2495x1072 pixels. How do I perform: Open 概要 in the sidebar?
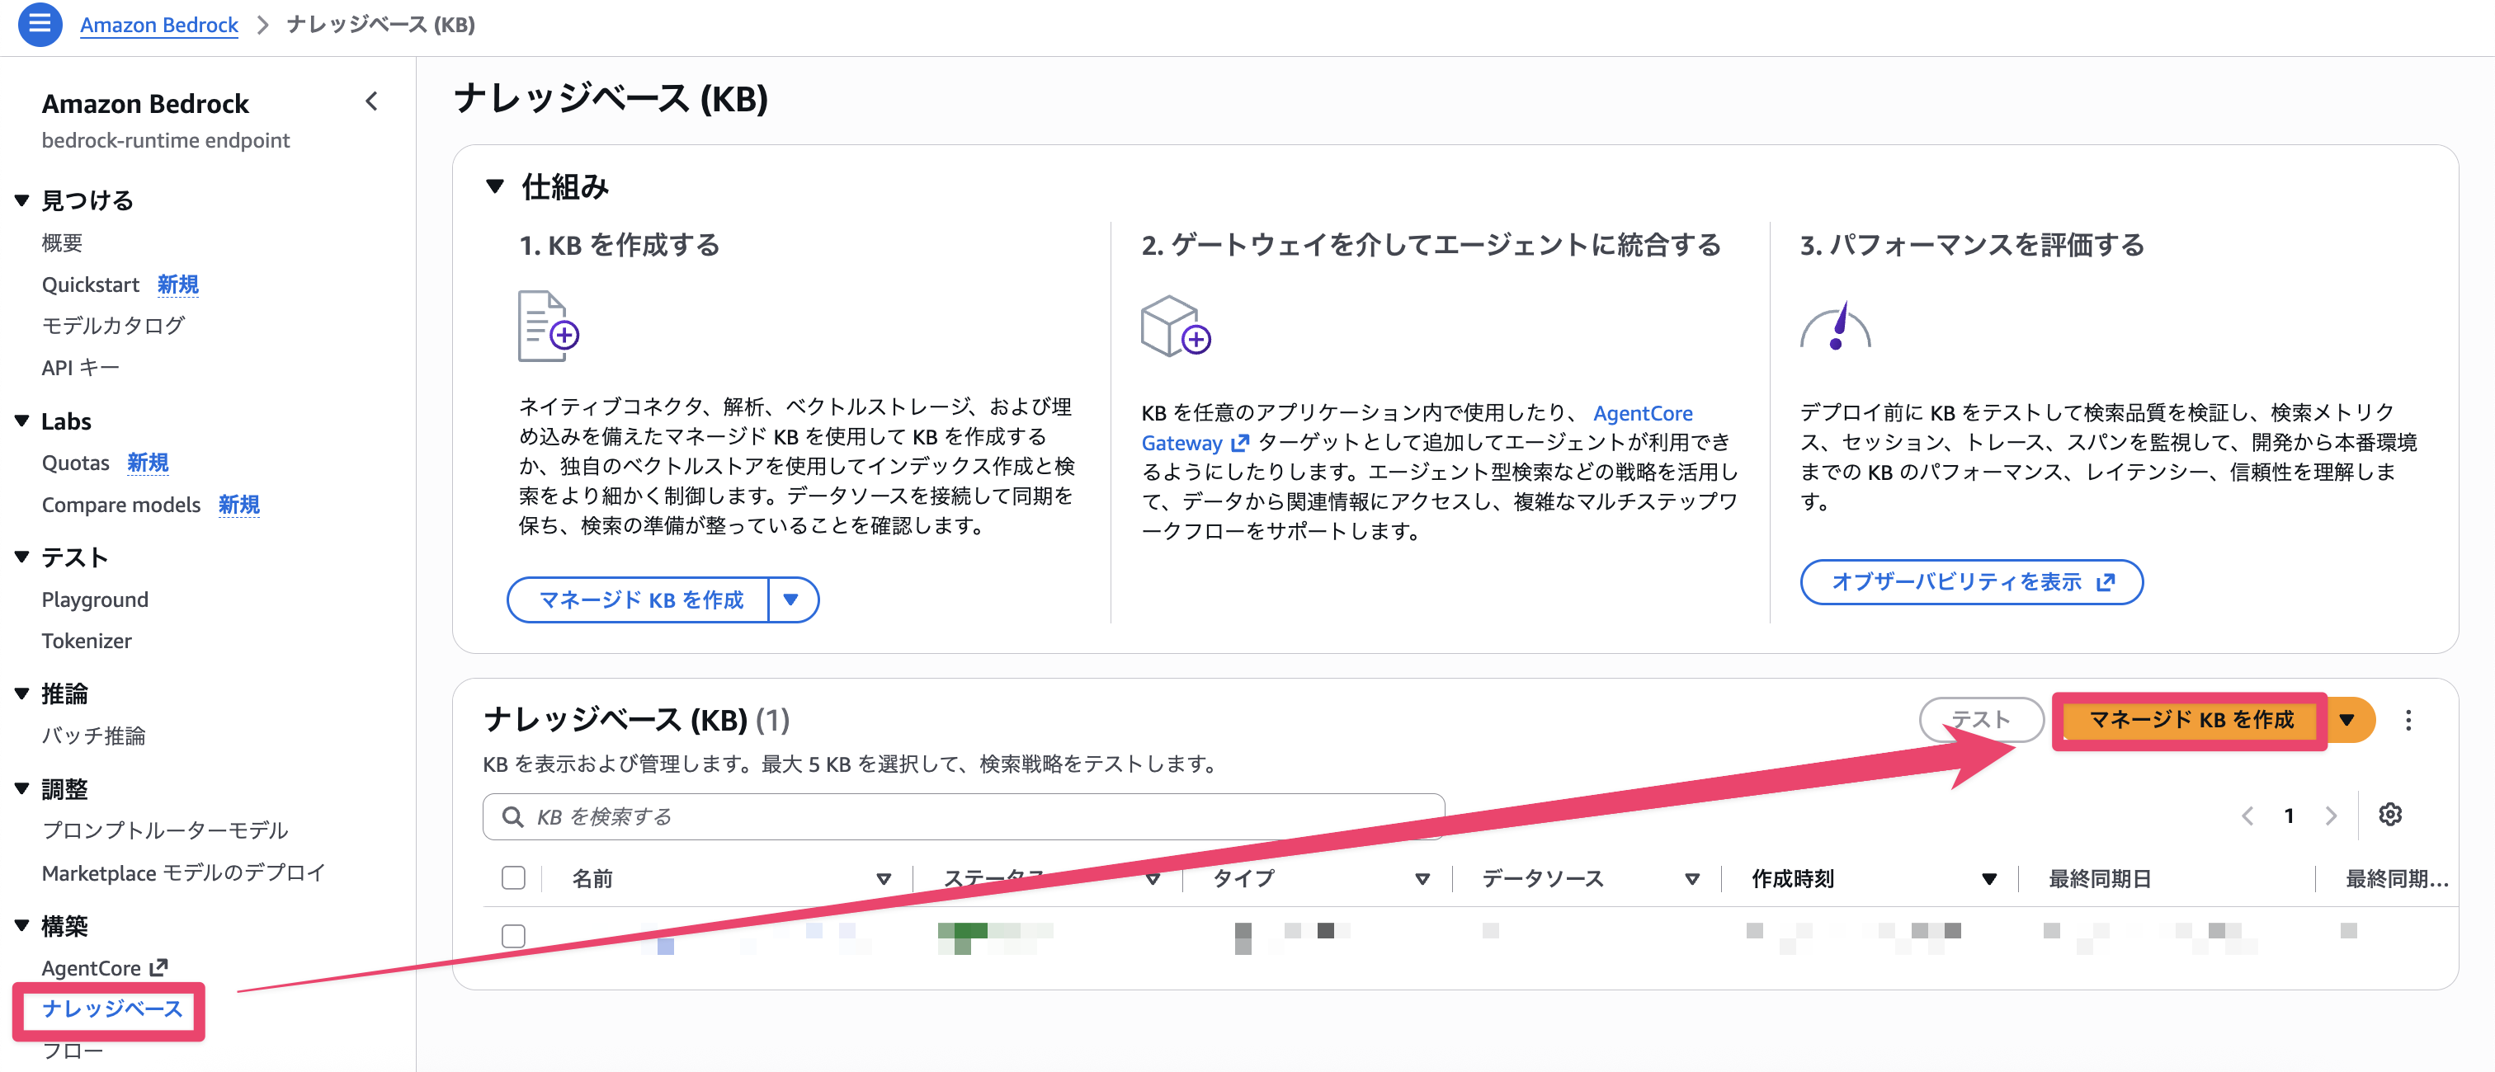pos(62,243)
